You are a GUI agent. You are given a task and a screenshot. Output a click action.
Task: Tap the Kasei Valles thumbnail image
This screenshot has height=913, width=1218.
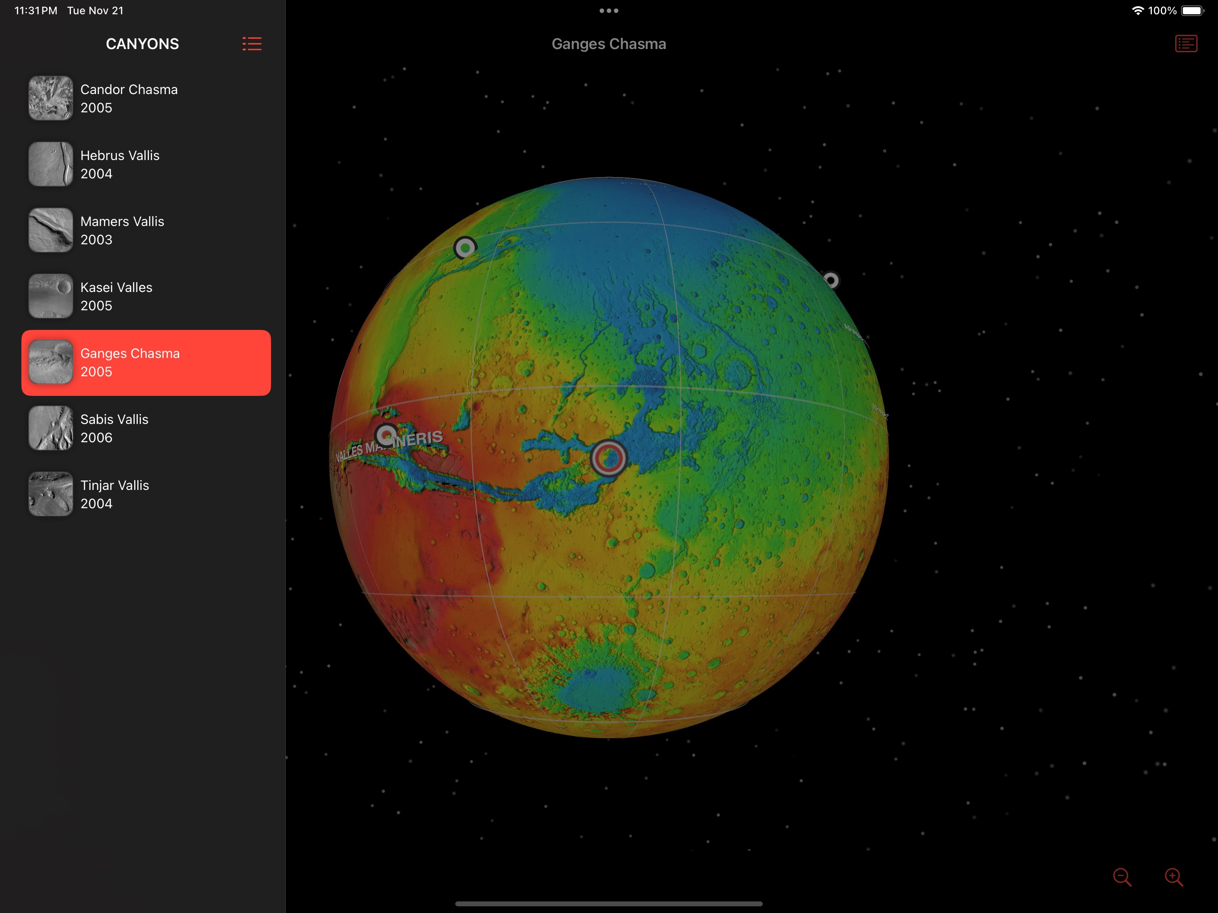click(x=51, y=296)
